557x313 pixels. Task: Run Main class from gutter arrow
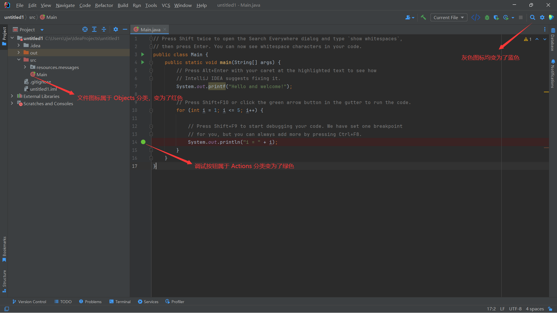142,54
